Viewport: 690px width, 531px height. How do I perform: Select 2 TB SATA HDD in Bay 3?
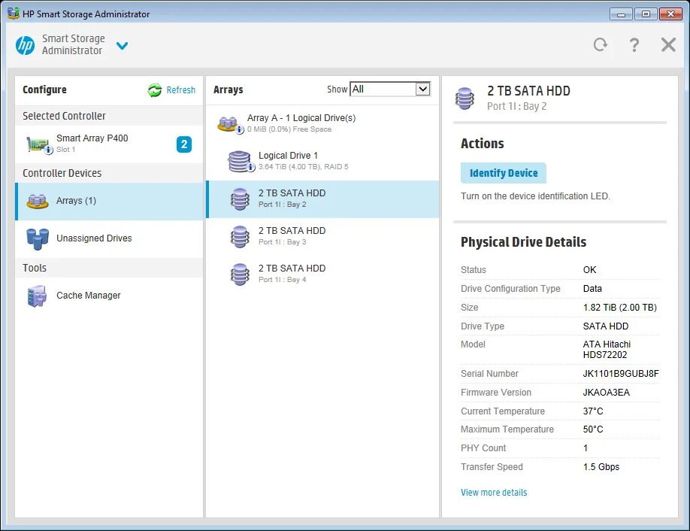tap(322, 236)
